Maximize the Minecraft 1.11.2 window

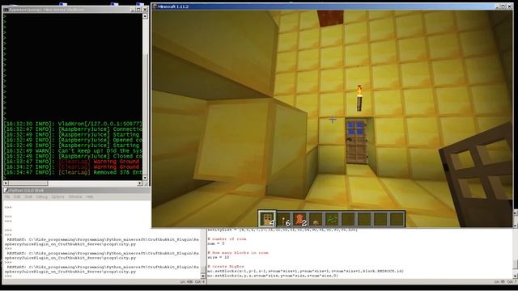(x=503, y=6)
